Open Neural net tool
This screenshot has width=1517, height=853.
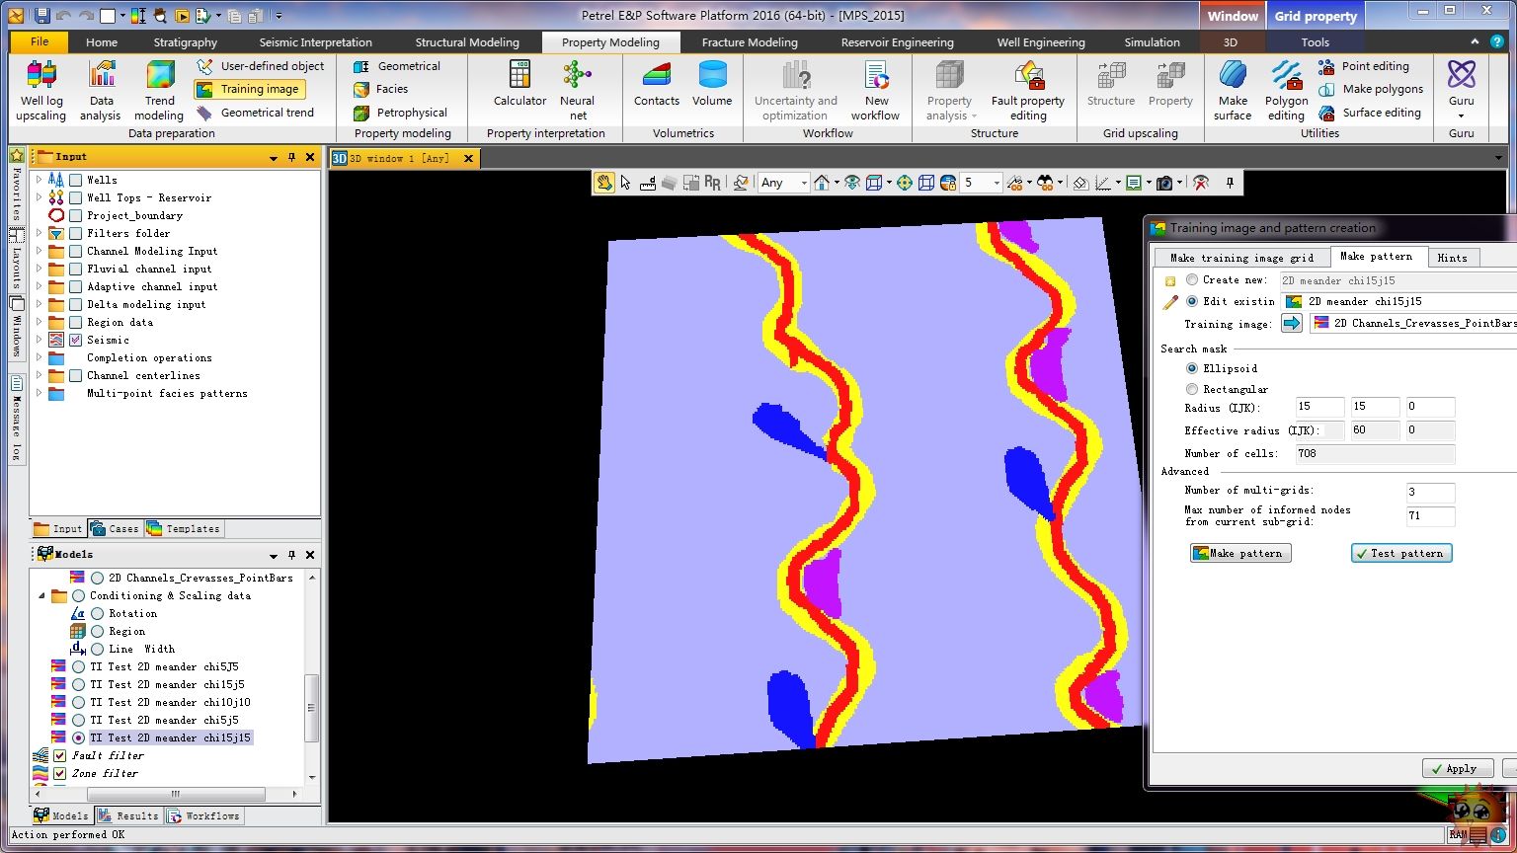(x=578, y=90)
